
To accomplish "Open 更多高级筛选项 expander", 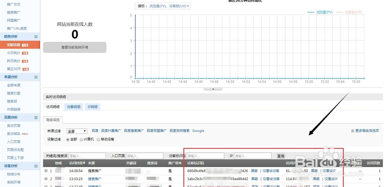I will coord(365,131).
